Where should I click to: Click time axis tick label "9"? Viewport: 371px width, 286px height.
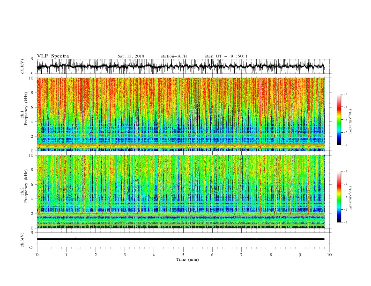click(300, 255)
